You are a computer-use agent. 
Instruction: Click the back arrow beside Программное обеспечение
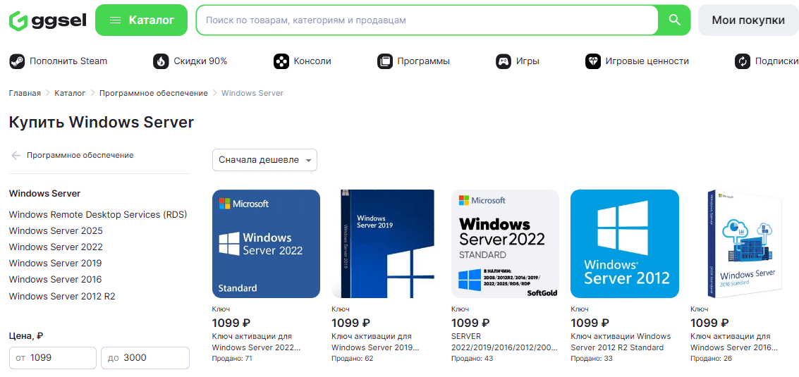16,156
